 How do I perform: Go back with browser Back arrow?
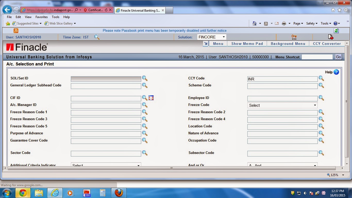7,10
